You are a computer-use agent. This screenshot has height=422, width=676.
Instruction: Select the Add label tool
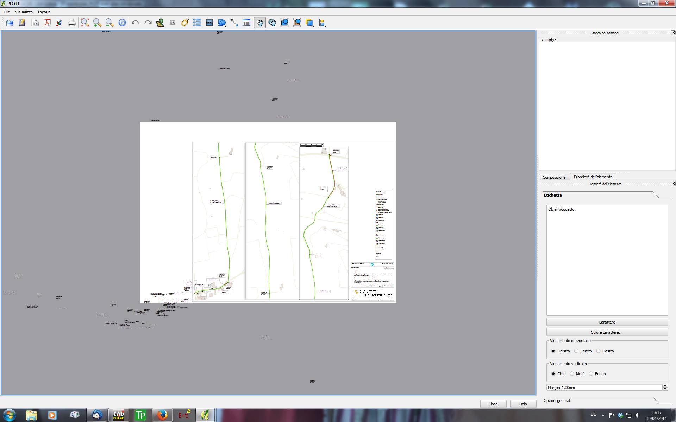click(x=185, y=23)
